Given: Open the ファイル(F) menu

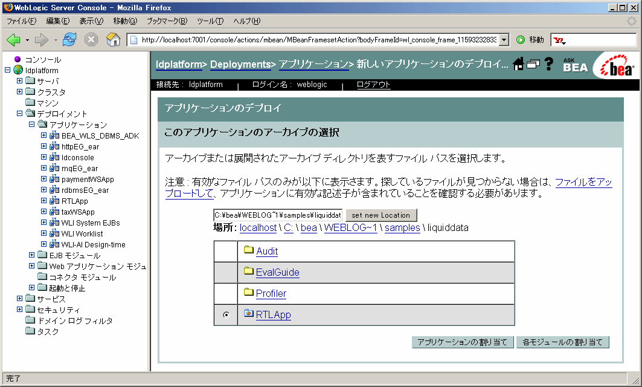Looking at the screenshot, I should coord(21,21).
